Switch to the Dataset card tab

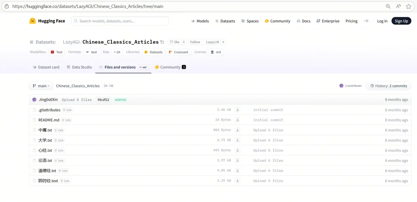[x=46, y=67]
